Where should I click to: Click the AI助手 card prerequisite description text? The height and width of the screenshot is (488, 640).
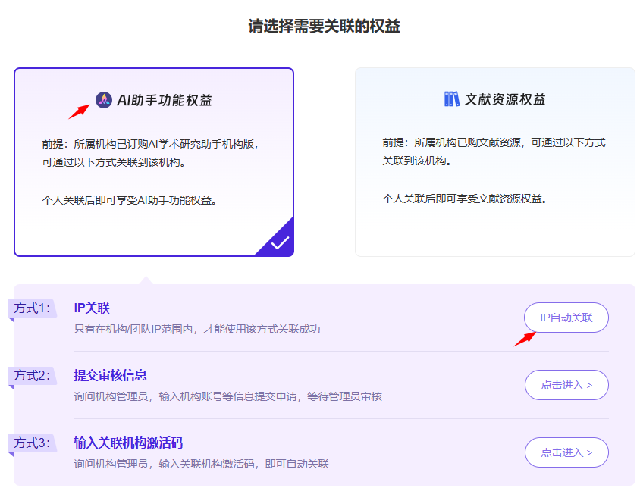[x=155, y=152]
